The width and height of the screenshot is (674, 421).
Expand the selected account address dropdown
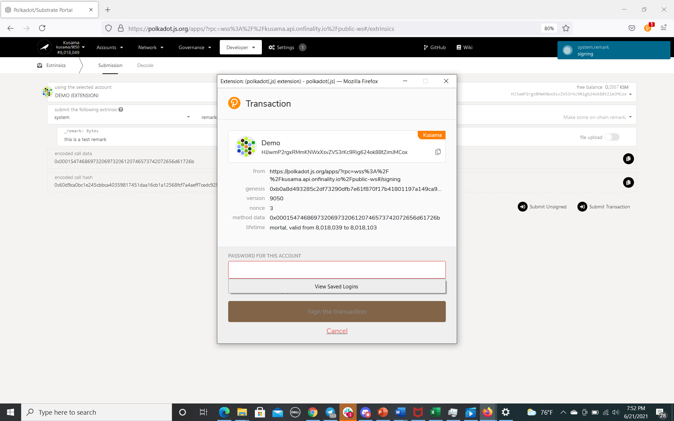tap(630, 94)
